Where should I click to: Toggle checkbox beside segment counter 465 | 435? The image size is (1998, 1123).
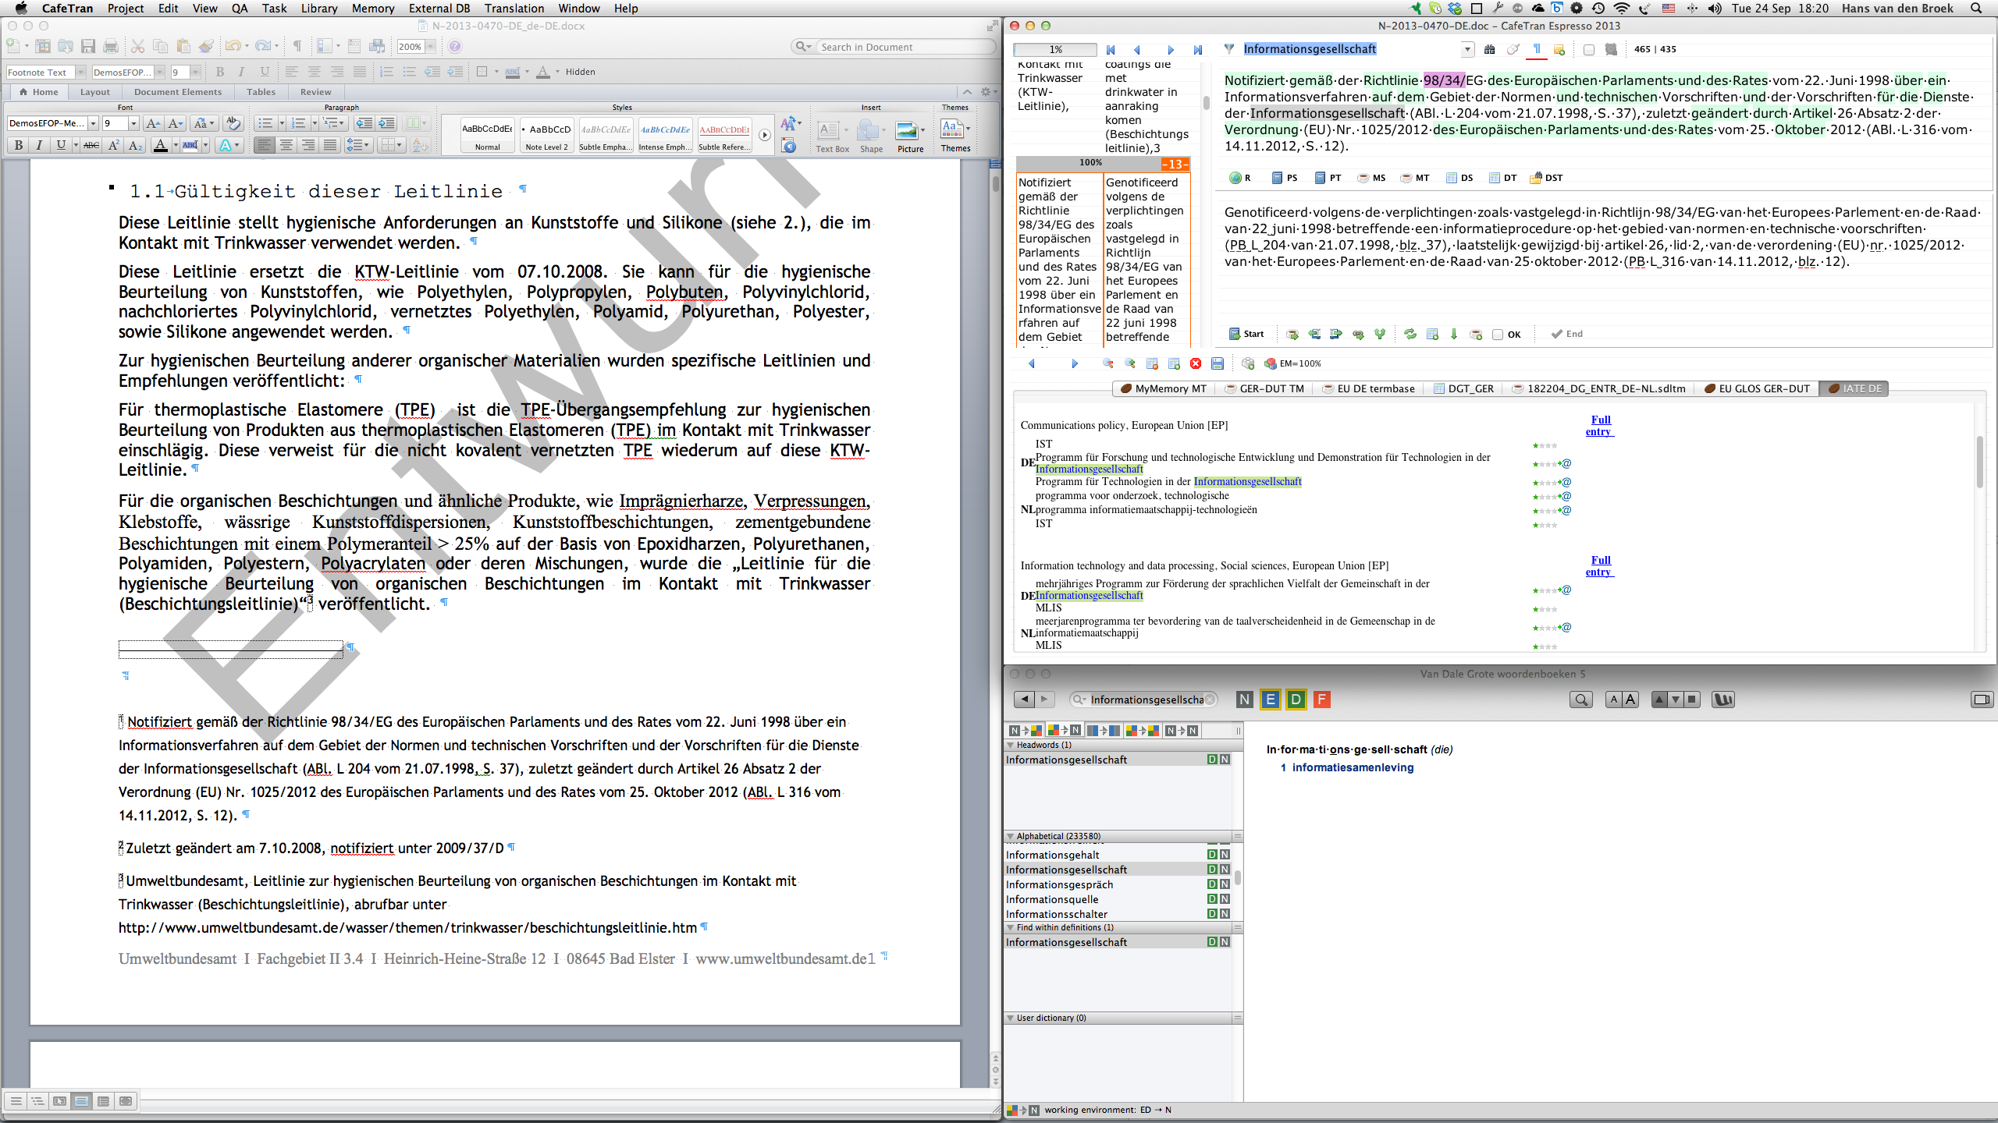coord(1588,49)
